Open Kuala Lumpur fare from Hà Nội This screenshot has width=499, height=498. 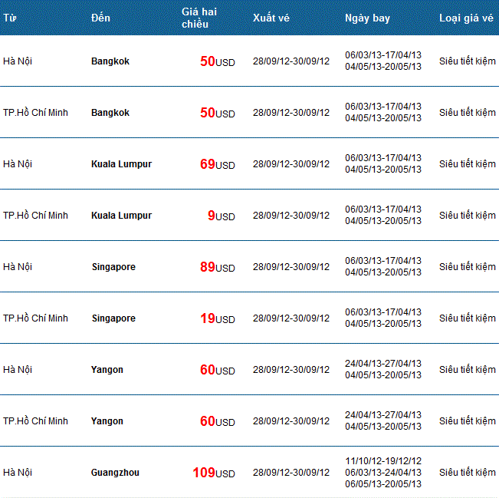pyautogui.click(x=121, y=164)
